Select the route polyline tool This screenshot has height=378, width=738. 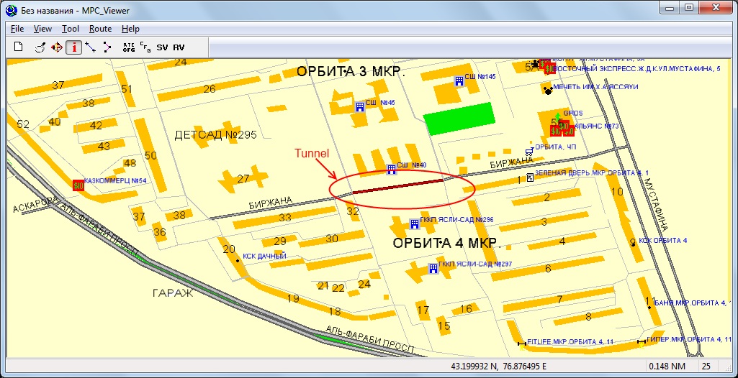107,47
